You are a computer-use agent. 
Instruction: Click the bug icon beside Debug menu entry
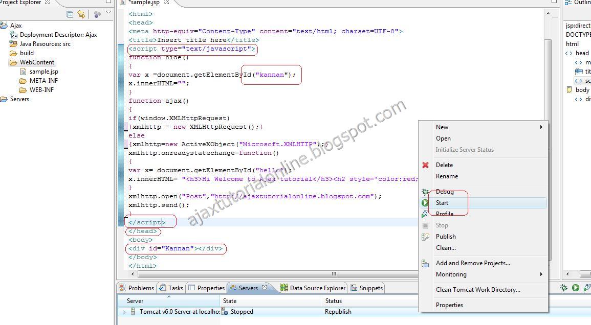(x=425, y=191)
